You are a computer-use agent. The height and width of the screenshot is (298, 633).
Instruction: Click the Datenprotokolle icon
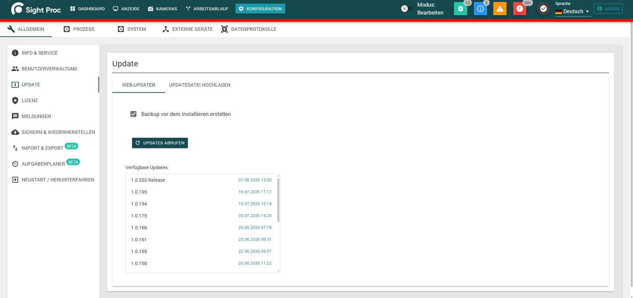pyautogui.click(x=225, y=29)
